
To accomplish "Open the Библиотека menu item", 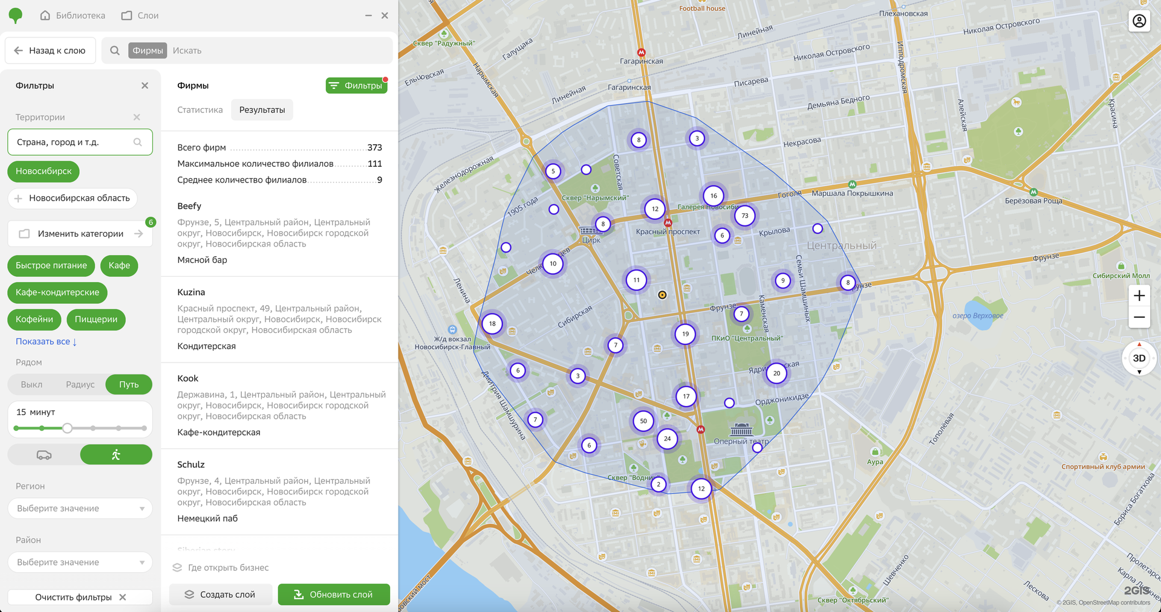I will [73, 16].
